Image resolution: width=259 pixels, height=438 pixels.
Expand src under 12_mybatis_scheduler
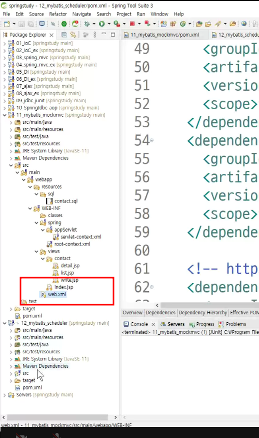point(11,373)
